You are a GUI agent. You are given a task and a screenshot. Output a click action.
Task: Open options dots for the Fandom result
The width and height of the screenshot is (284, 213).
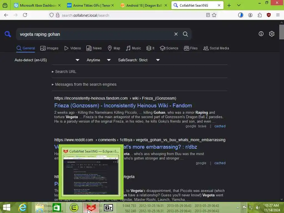pos(210,126)
